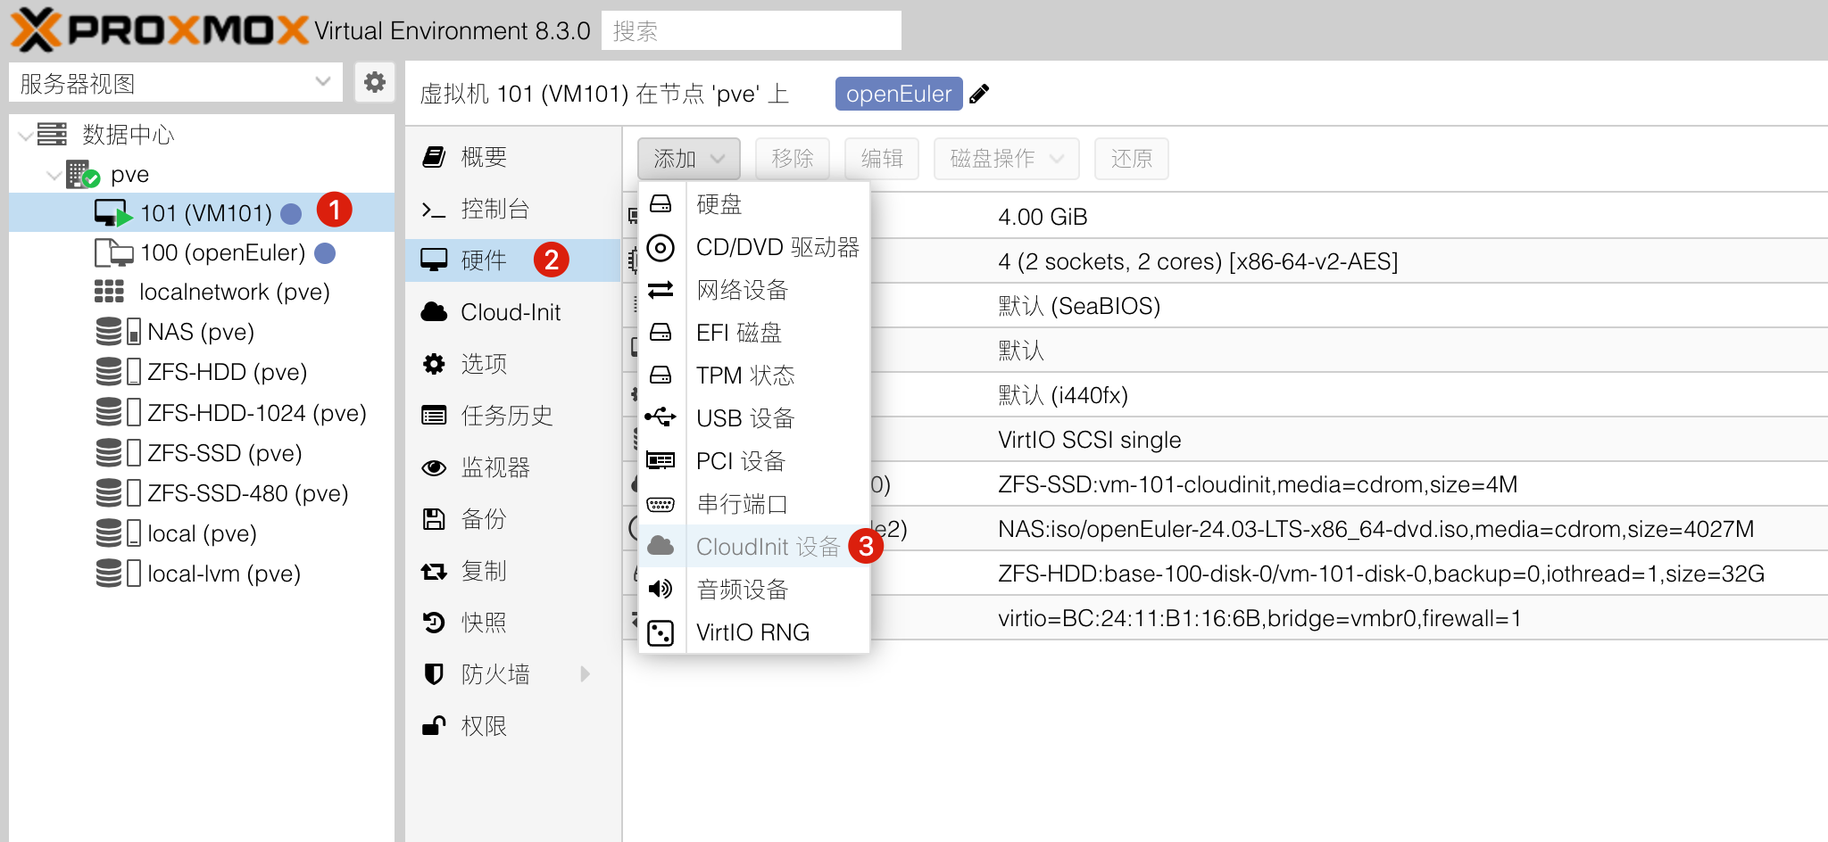Viewport: 1828px width, 842px height.
Task: Click the 还原 button
Action: pyautogui.click(x=1132, y=159)
